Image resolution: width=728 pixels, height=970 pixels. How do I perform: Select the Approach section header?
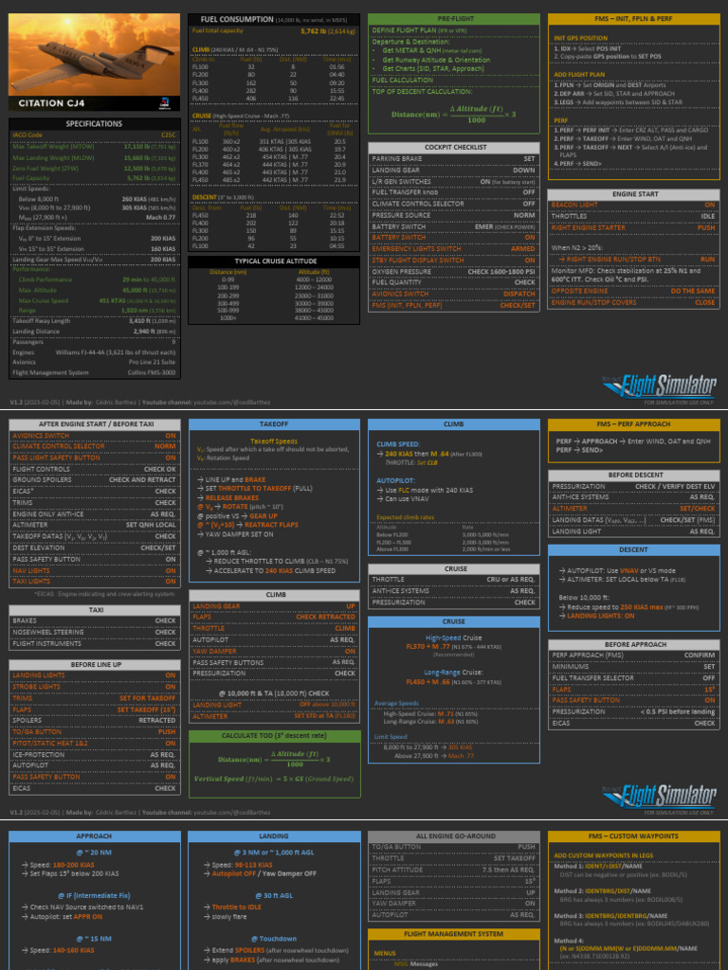coord(94,835)
